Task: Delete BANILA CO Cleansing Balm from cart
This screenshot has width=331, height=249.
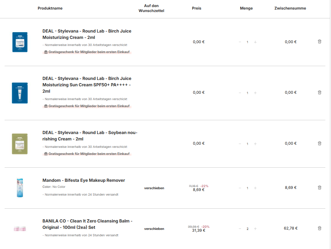Action: (x=319, y=228)
